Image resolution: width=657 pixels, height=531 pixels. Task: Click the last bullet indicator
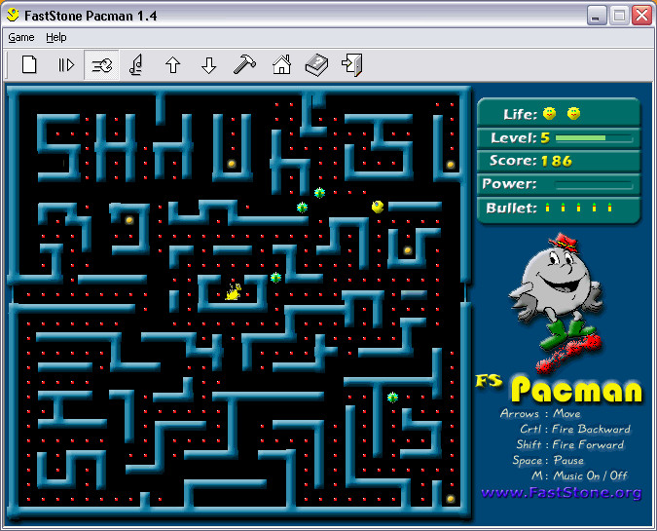[609, 208]
